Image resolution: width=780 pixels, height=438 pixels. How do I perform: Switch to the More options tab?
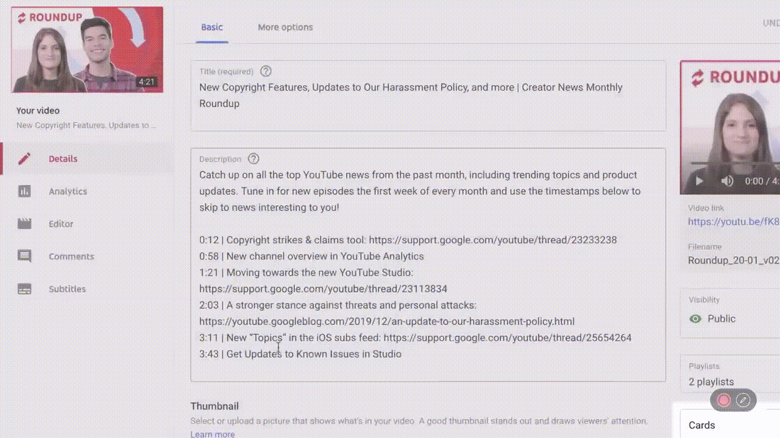(x=285, y=27)
